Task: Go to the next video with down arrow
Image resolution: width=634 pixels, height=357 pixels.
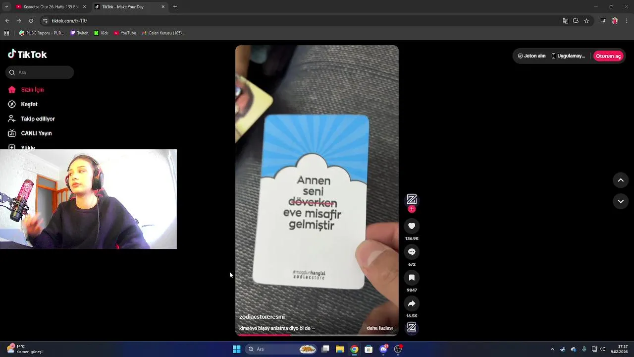Action: coord(621,201)
